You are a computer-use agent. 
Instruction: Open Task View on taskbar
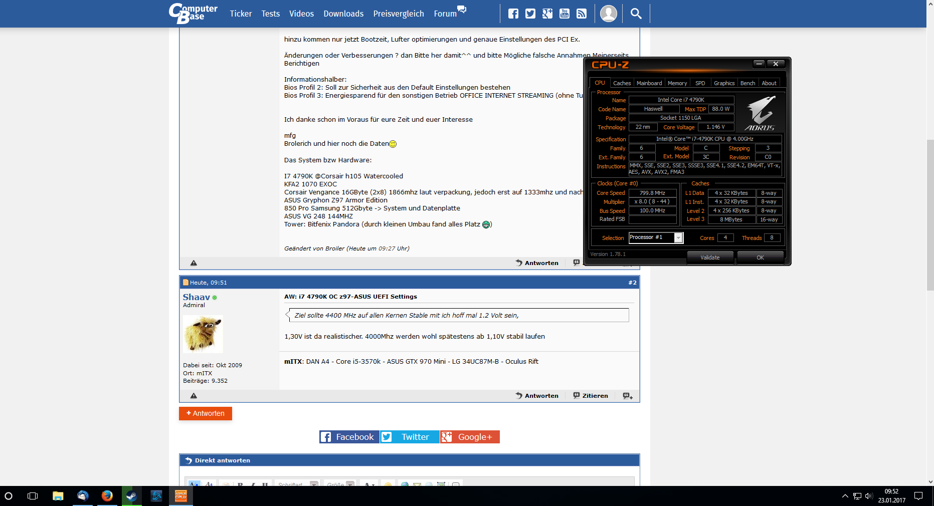tap(33, 496)
